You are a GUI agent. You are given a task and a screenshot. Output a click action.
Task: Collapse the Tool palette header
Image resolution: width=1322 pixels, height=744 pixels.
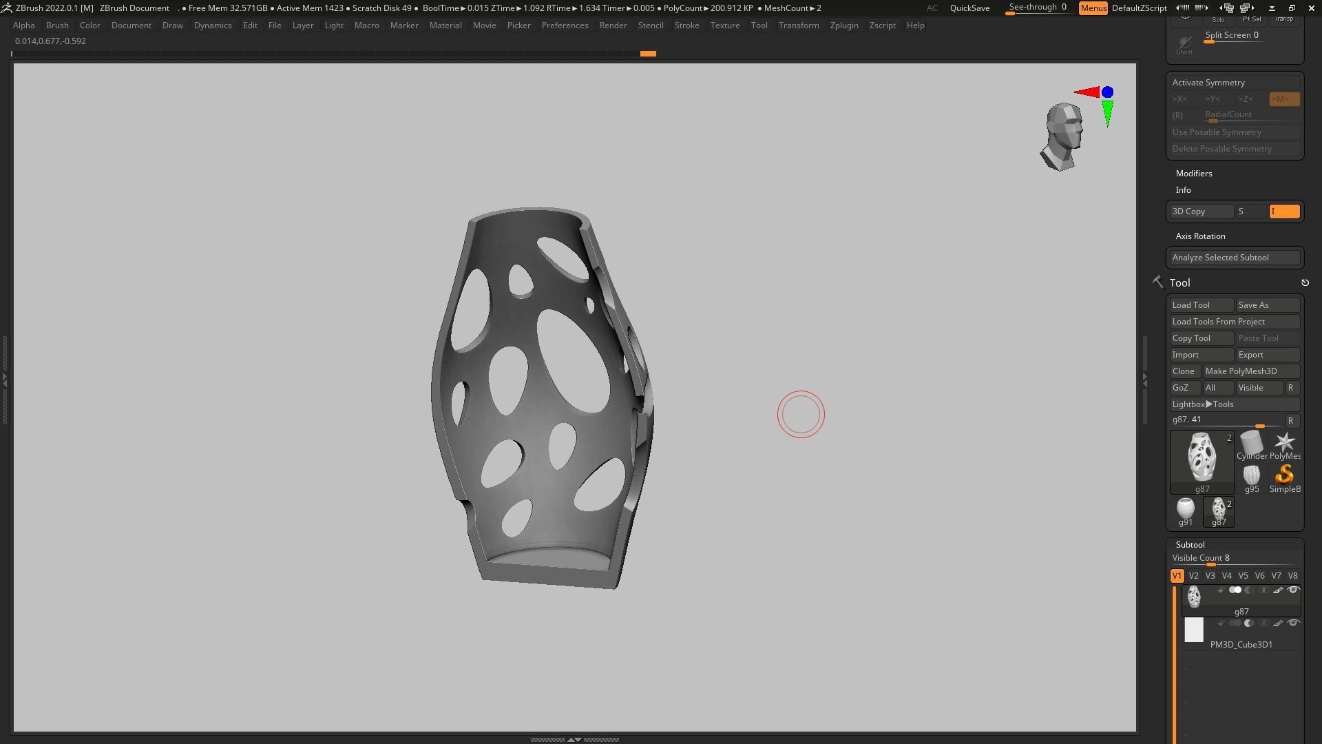tap(1179, 283)
